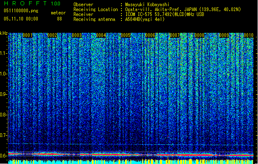Select the 0006 minute marker

point(150,35)
